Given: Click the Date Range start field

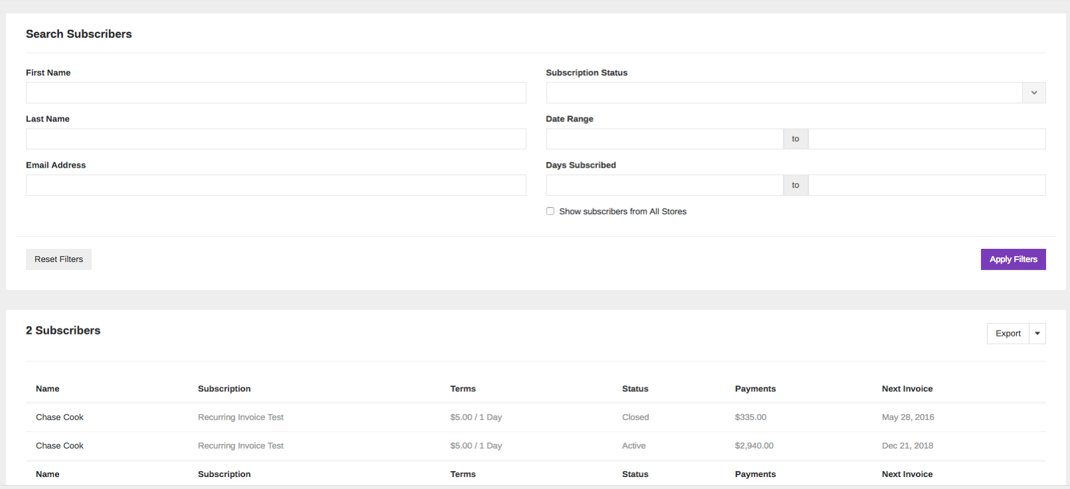Looking at the screenshot, I should pyautogui.click(x=664, y=139).
